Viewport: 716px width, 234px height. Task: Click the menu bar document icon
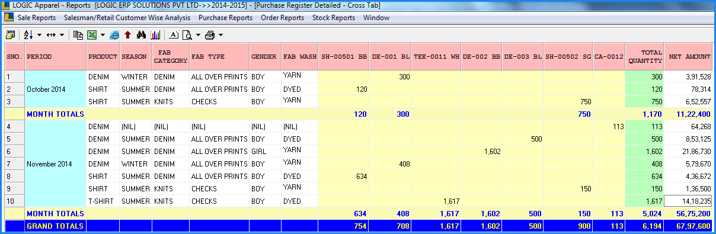click(9, 18)
